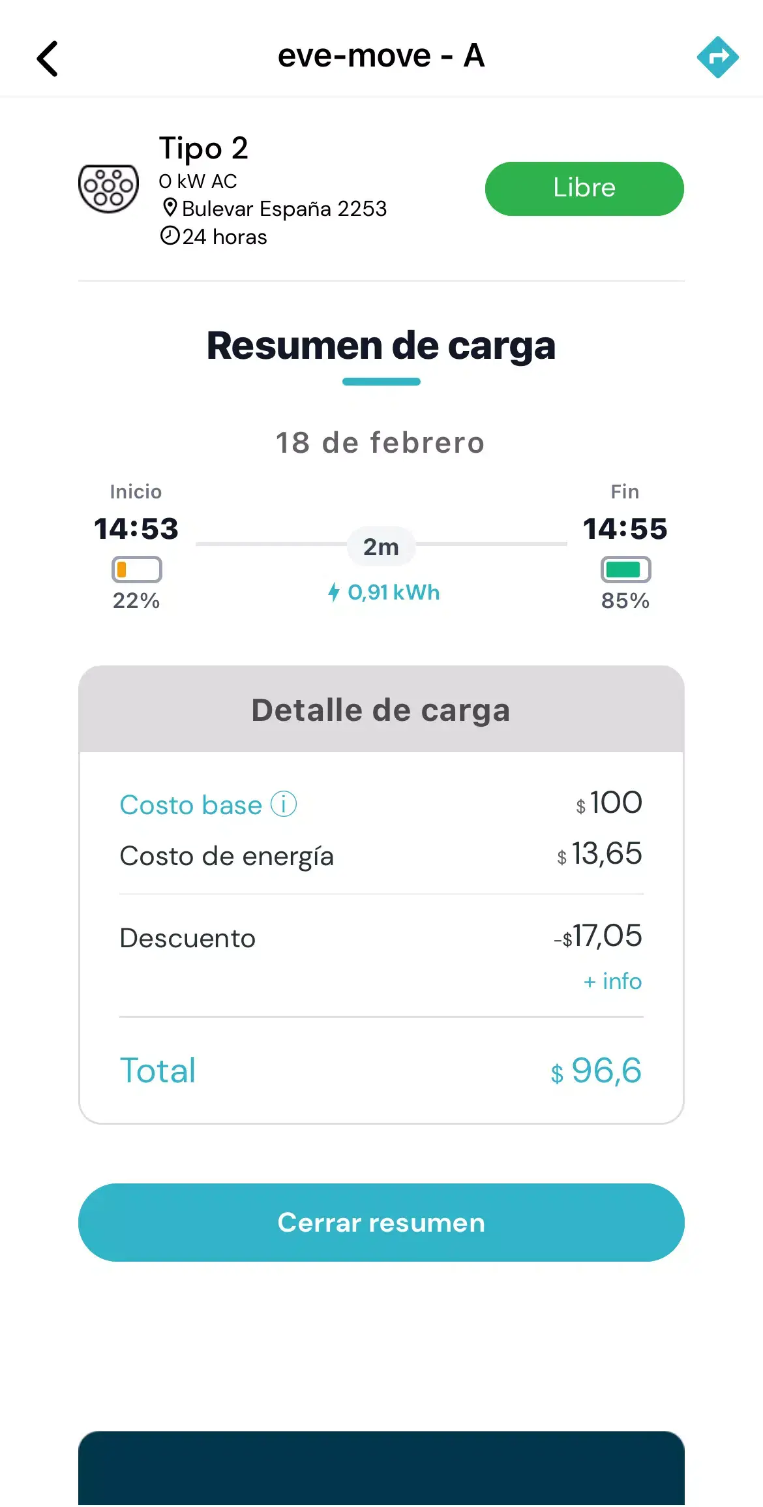763x1507 pixels.
Task: Tap the Detalle de carga header
Action: point(381,710)
